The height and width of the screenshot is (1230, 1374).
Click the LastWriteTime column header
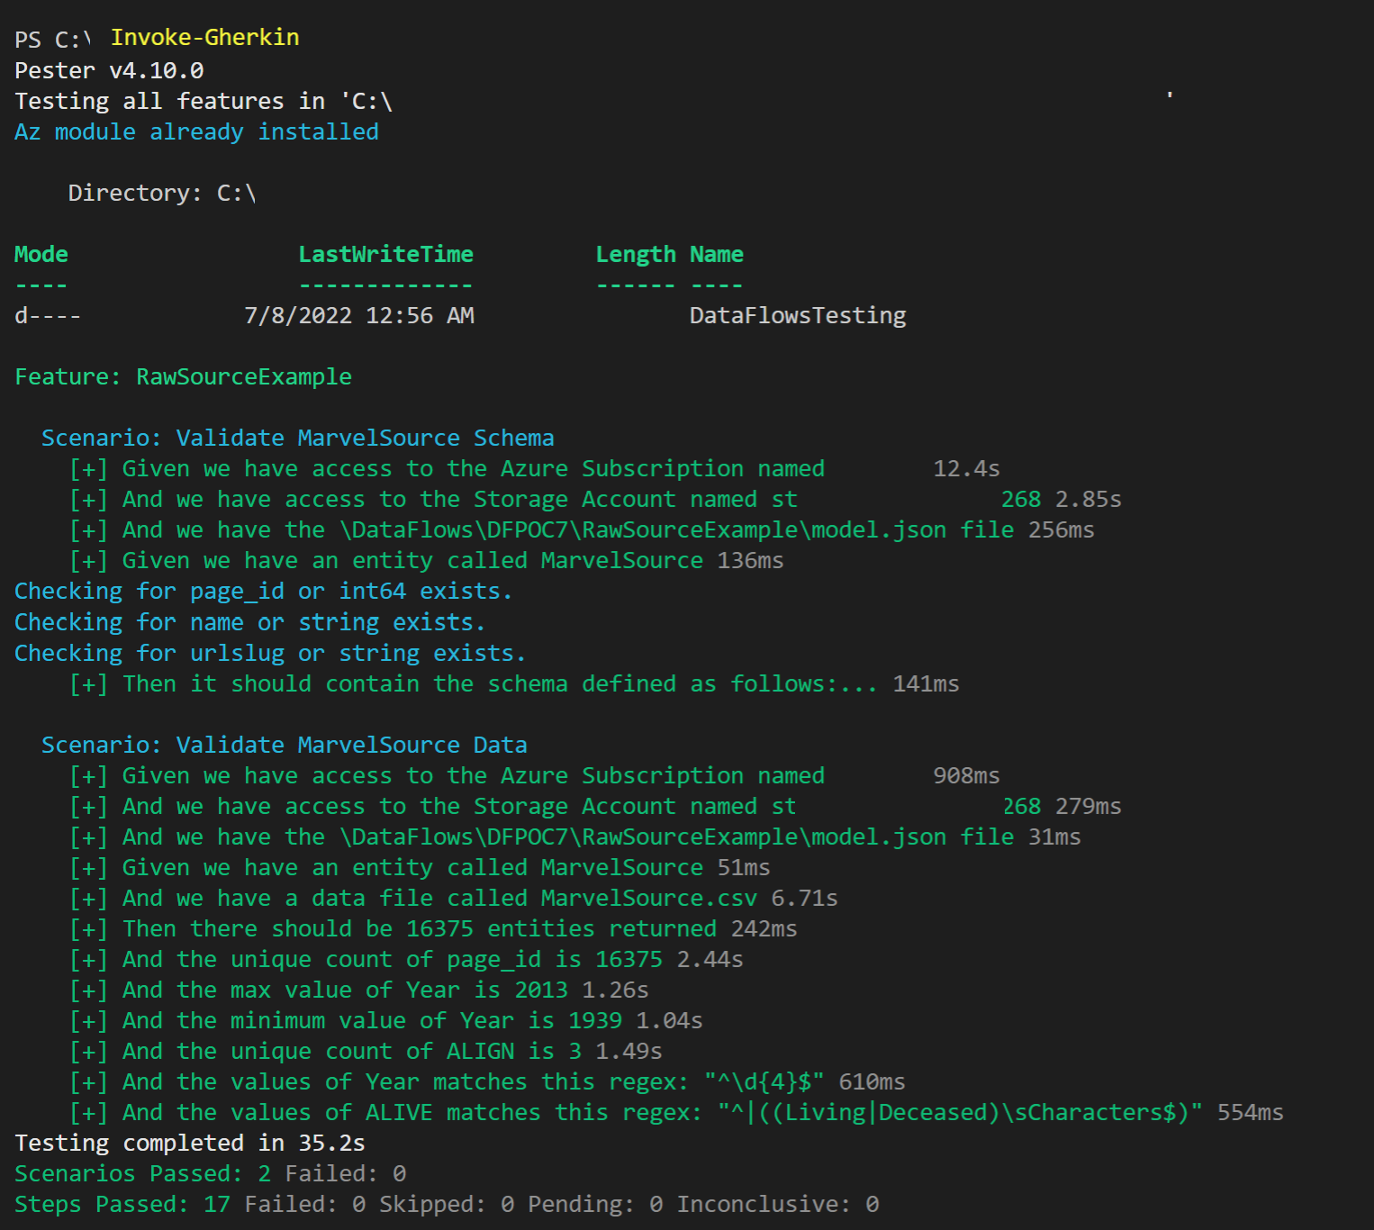click(x=386, y=255)
